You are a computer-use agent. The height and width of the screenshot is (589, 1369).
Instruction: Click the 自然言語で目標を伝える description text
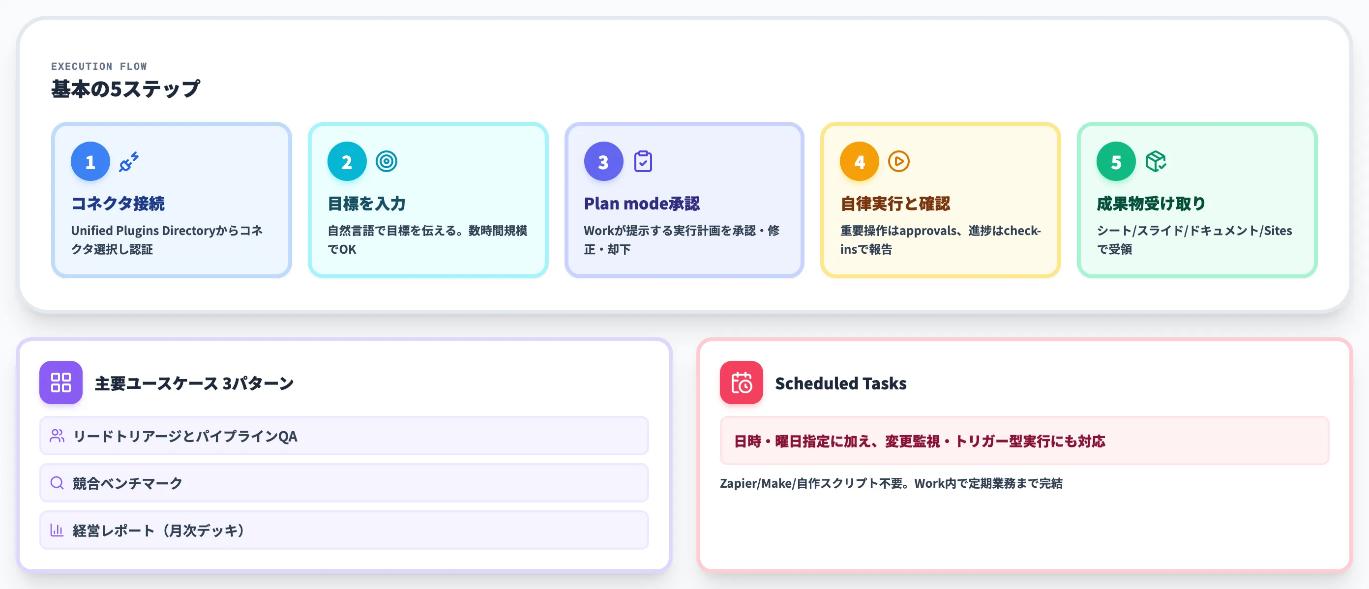pyautogui.click(x=427, y=240)
